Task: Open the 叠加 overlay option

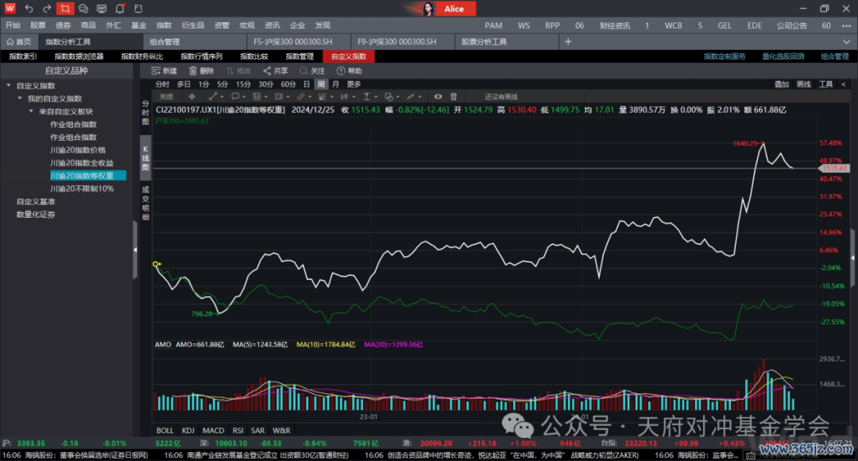Action: 782,84
